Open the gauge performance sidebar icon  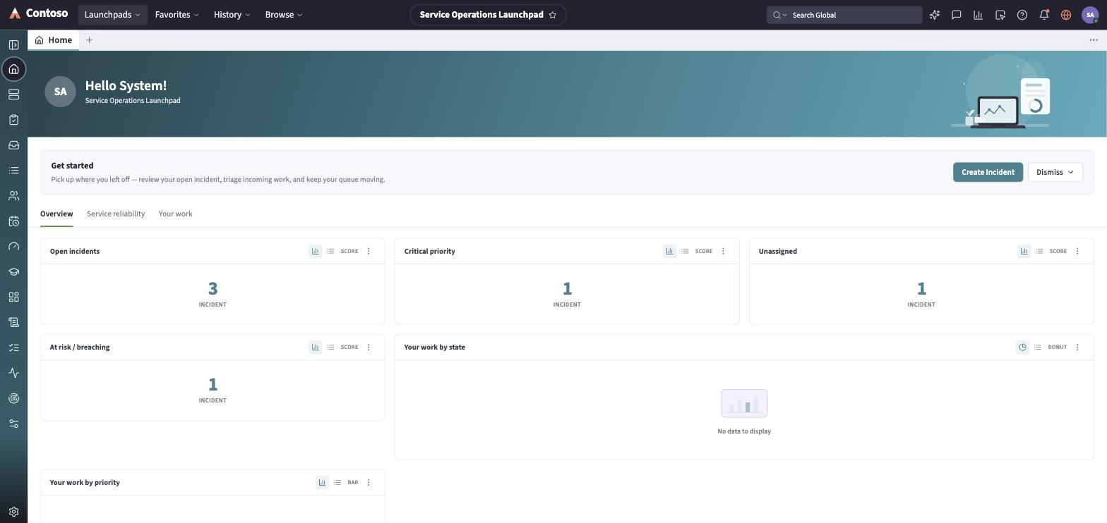[13, 247]
